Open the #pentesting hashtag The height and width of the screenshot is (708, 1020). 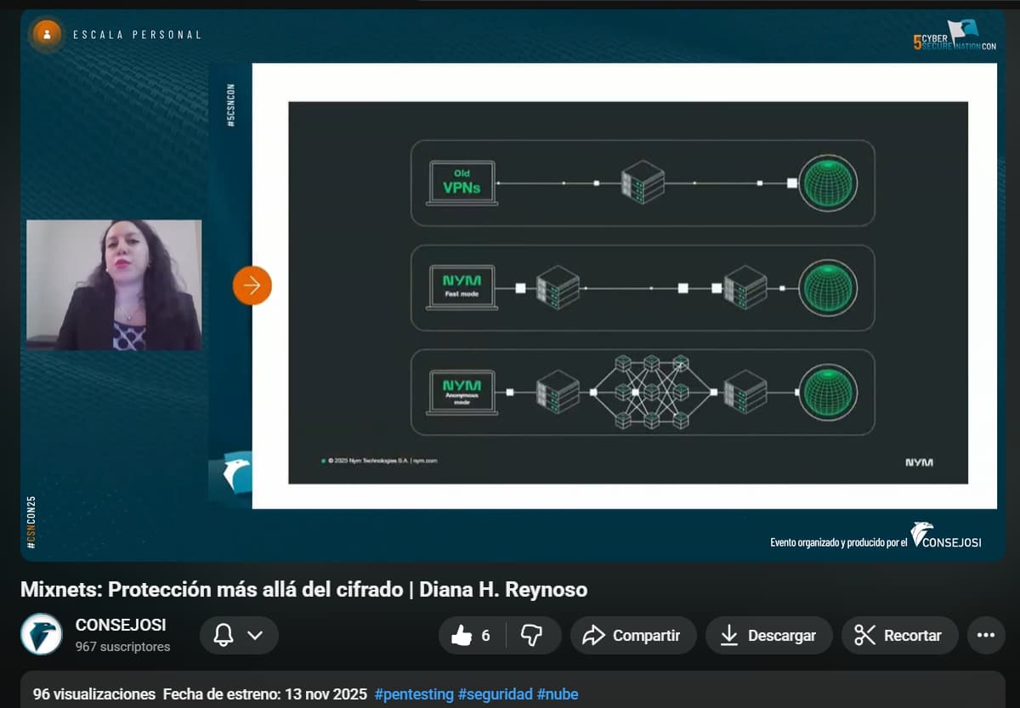[x=414, y=694]
